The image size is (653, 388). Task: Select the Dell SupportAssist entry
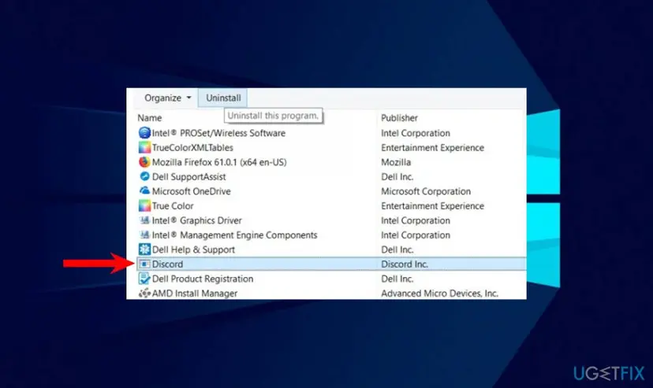[188, 176]
